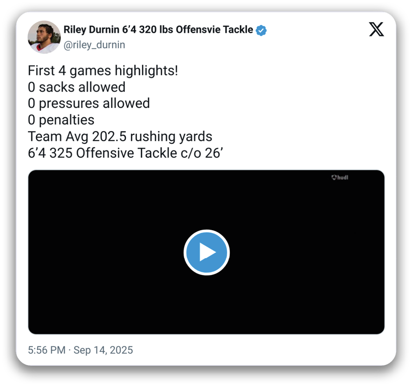The width and height of the screenshot is (412, 386).
Task: Click the blue verified checkmark badge
Action: (x=261, y=30)
